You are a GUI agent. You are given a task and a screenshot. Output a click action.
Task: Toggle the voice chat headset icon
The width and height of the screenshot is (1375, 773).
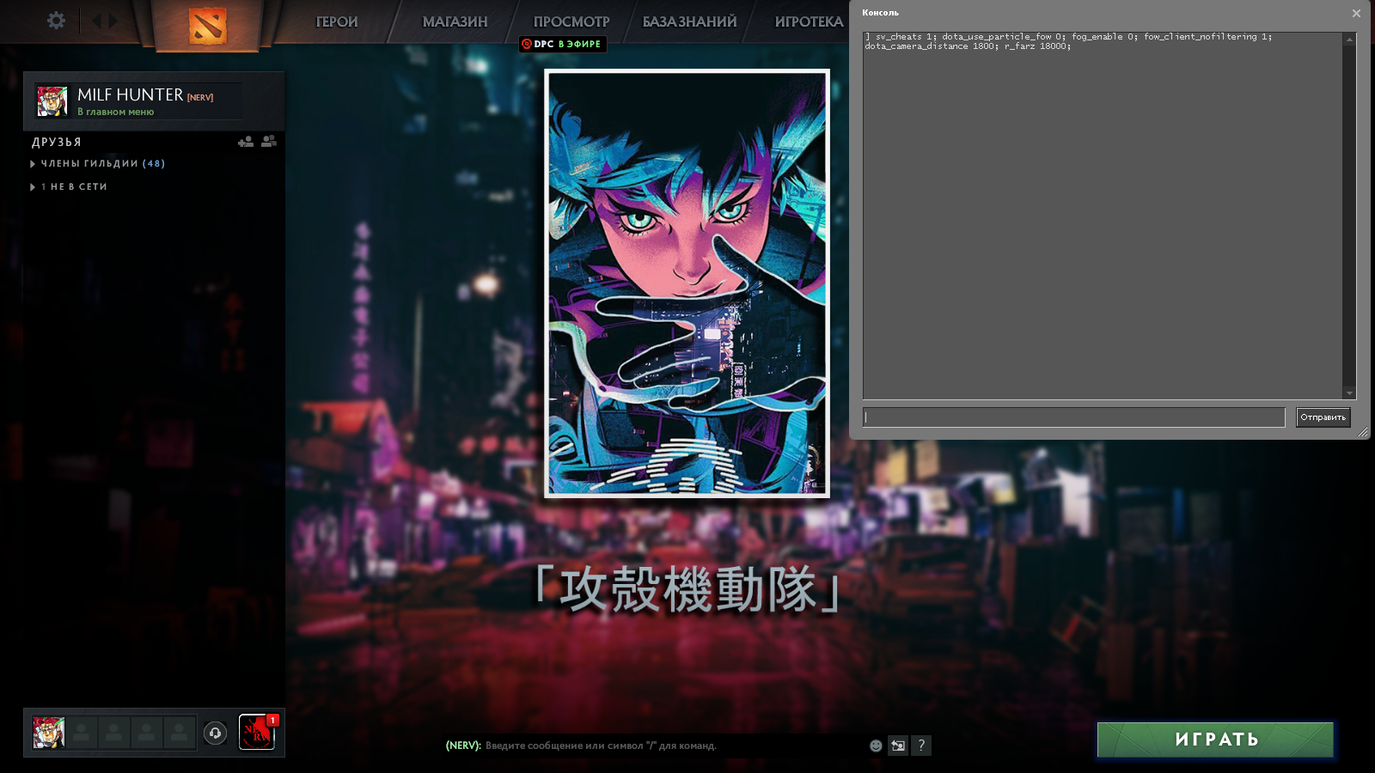click(215, 733)
